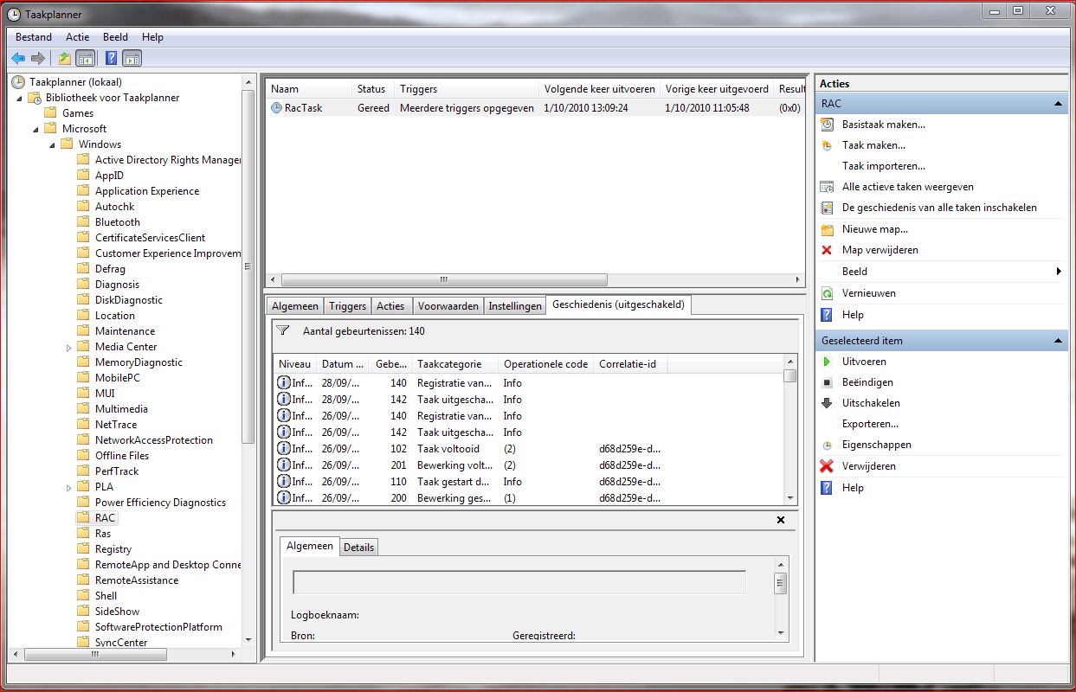Click the Vernieuwen refresh icon
The height and width of the screenshot is (692, 1076).
827,293
